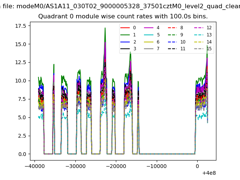Click legend entry 6 yellow line

pos(148,42)
